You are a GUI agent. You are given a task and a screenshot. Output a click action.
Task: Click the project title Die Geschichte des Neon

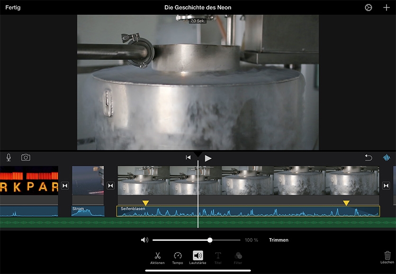tap(198, 8)
